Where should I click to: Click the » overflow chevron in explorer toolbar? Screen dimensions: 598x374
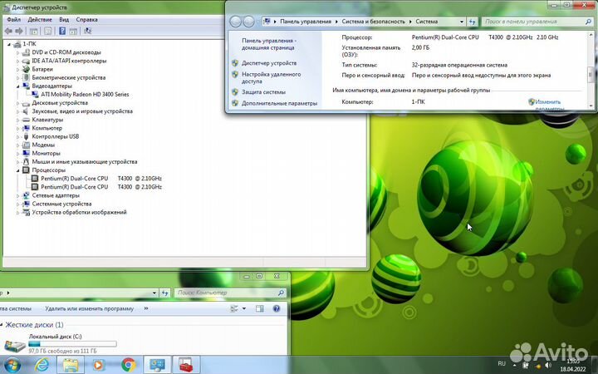point(146,308)
